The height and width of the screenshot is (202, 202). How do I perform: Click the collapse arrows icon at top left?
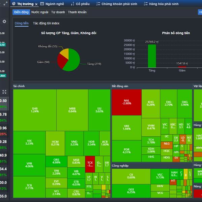coord(5,4)
